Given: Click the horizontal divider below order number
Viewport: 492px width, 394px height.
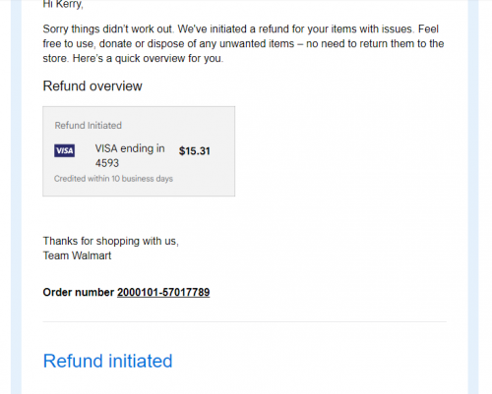Looking at the screenshot, I should click(244, 321).
